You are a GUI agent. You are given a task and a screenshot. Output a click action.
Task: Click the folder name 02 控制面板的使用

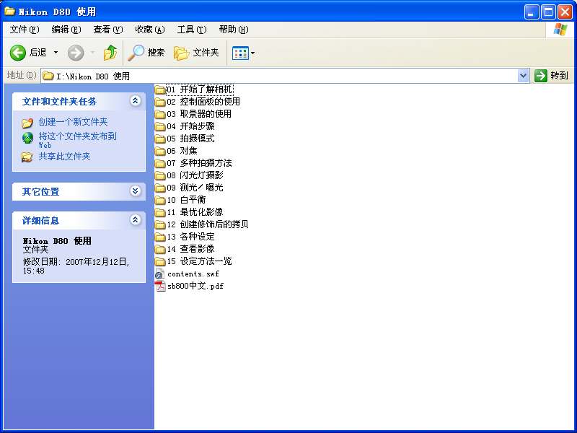click(x=203, y=102)
